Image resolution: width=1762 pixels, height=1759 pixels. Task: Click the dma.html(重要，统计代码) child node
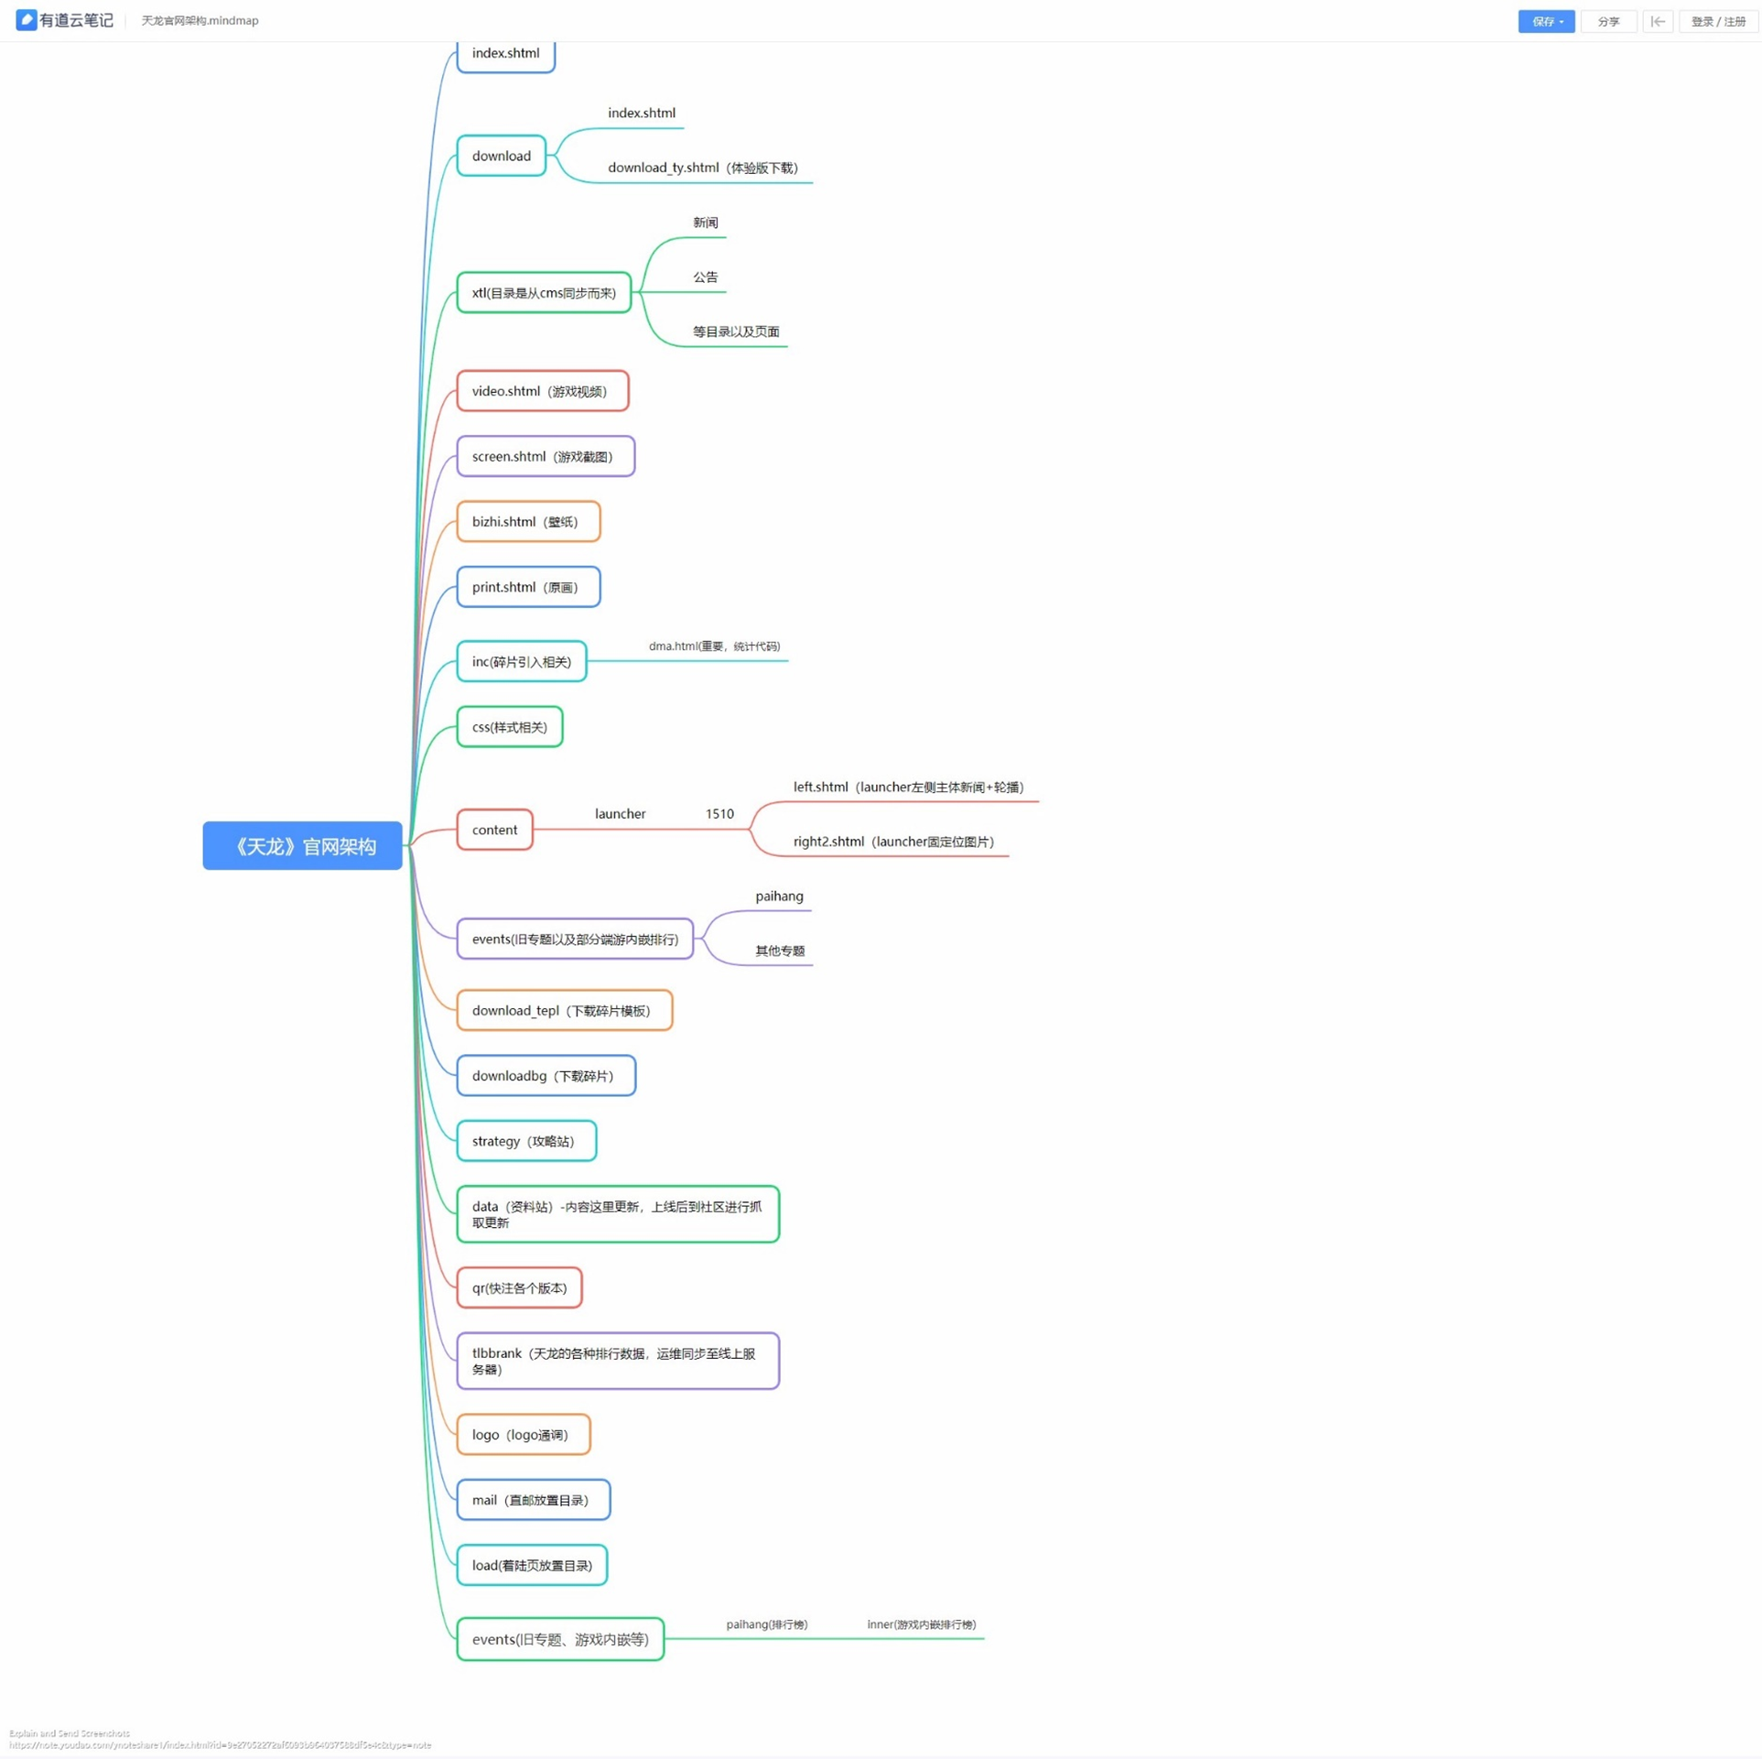714,646
